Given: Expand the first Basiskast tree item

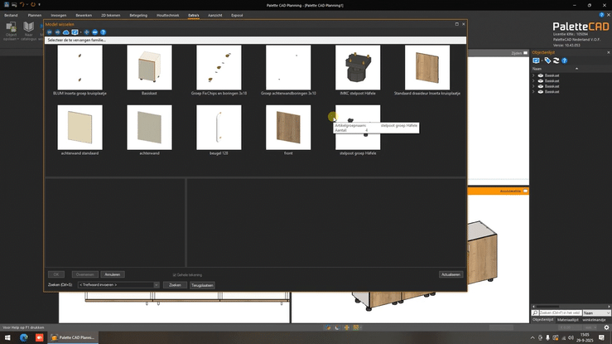Looking at the screenshot, I should coord(533,75).
